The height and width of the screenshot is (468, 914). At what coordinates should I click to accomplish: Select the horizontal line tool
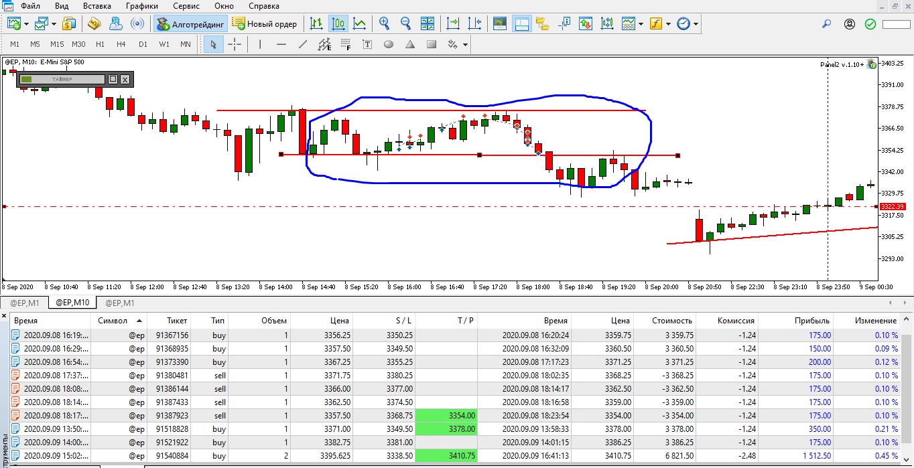coord(281,45)
